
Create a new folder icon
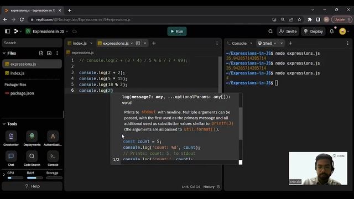click(x=49, y=53)
